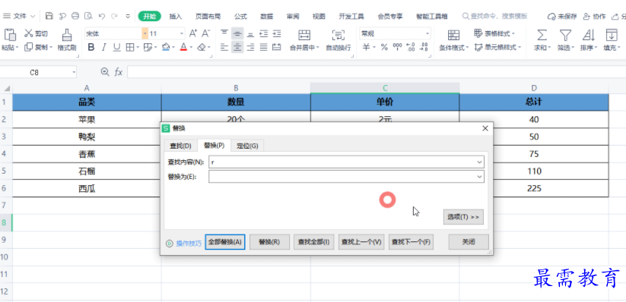This screenshot has height=302, width=626.
Task: Click the Format Painter (格式刷) icon
Action: click(67, 35)
